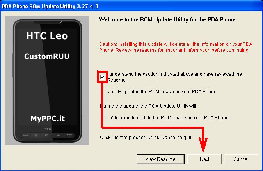Click the end-call key icon on the phone
Image resolution: width=263 pixels, height=171 pixels.
[x=69, y=135]
